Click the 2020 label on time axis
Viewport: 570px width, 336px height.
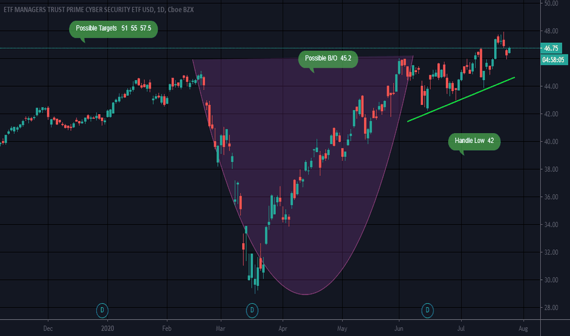click(x=107, y=329)
